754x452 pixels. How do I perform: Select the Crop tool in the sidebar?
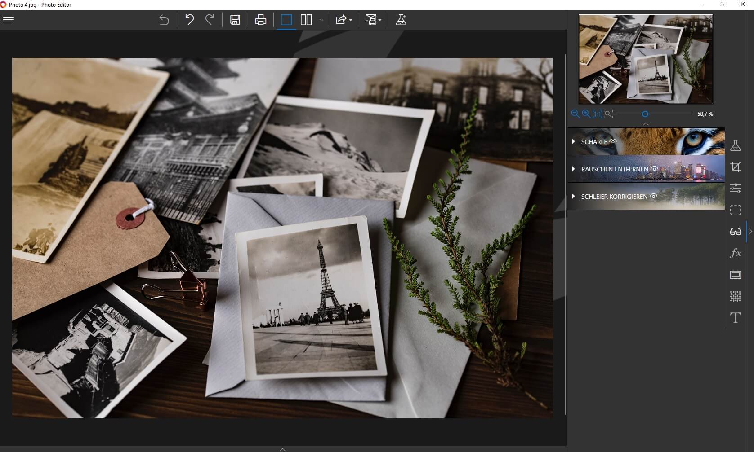(736, 167)
